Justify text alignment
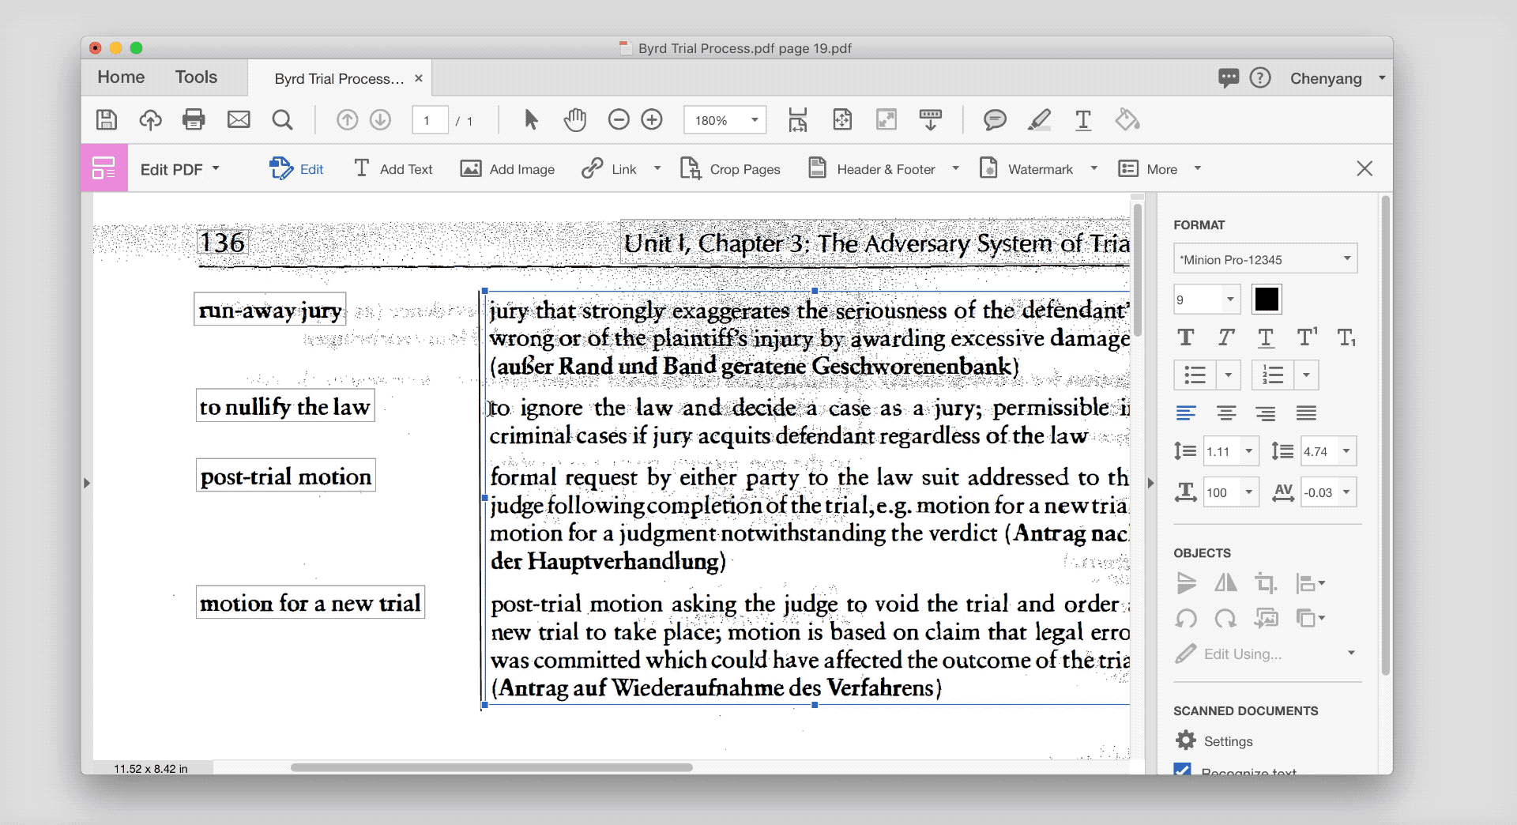The height and width of the screenshot is (825, 1517). pyautogui.click(x=1306, y=412)
